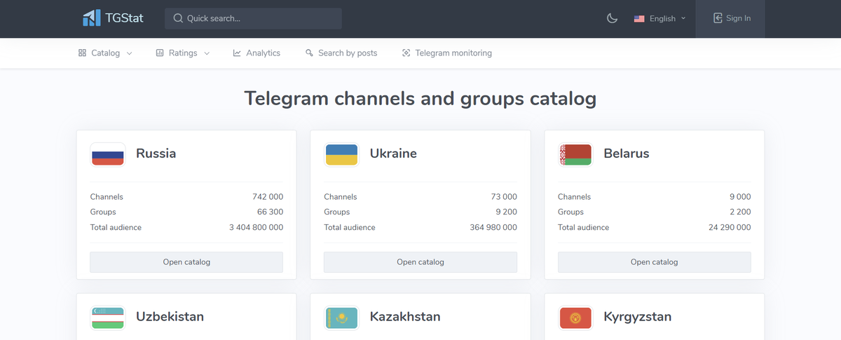Open the English language dropdown
The height and width of the screenshot is (340, 841).
tap(659, 19)
